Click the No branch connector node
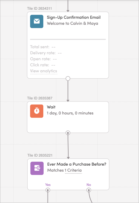The width and height of the screenshot is (139, 203). [x=89, y=190]
